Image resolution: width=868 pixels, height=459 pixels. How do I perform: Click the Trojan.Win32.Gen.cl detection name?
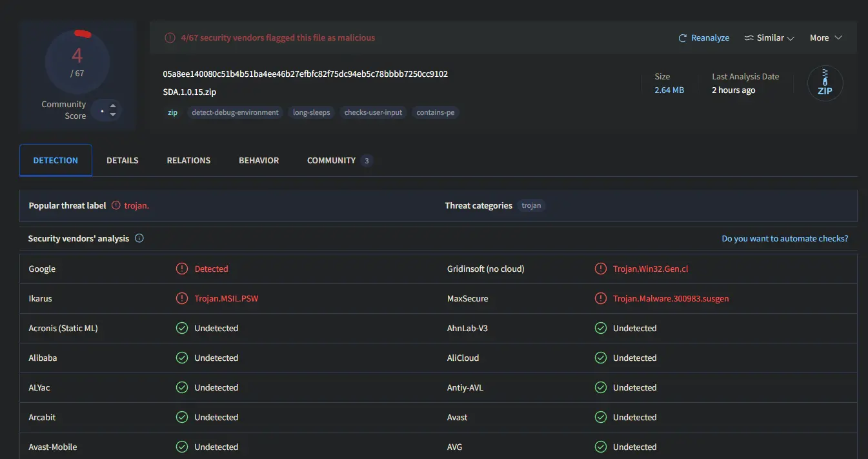pyautogui.click(x=651, y=269)
